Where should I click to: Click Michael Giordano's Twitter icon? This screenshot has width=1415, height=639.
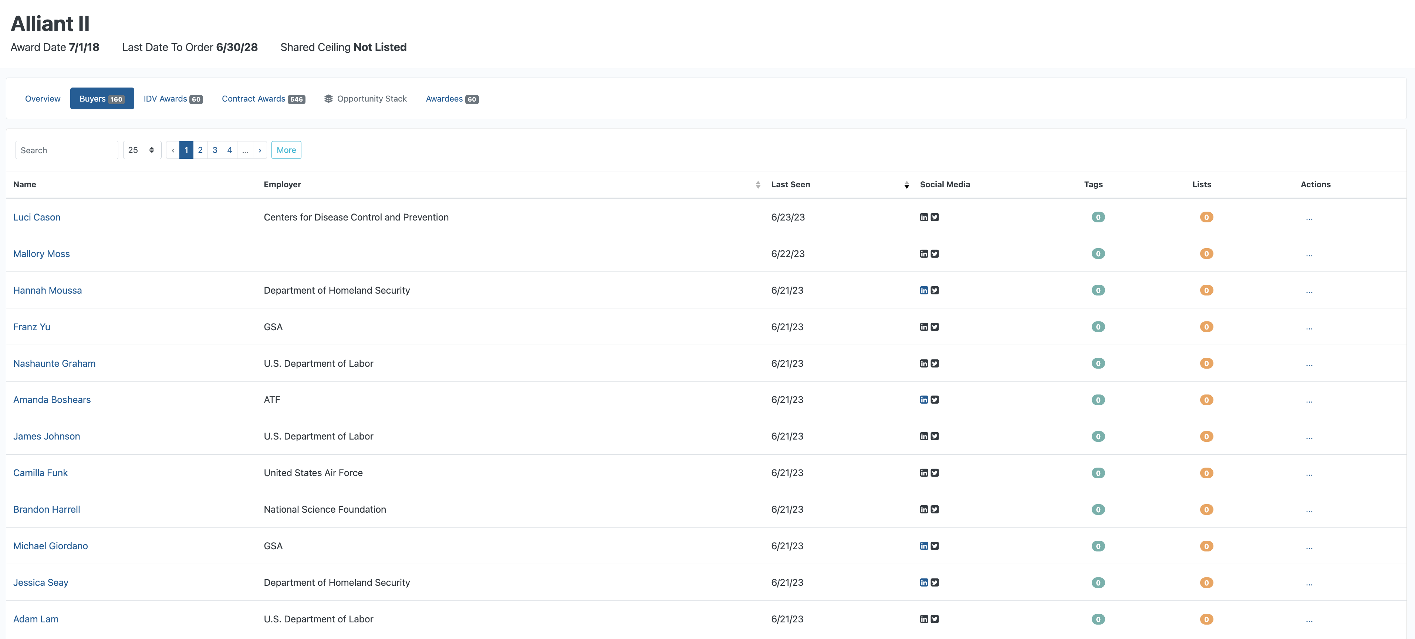point(934,546)
